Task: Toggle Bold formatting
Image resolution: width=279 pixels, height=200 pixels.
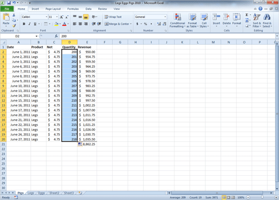Action: tap(24, 24)
